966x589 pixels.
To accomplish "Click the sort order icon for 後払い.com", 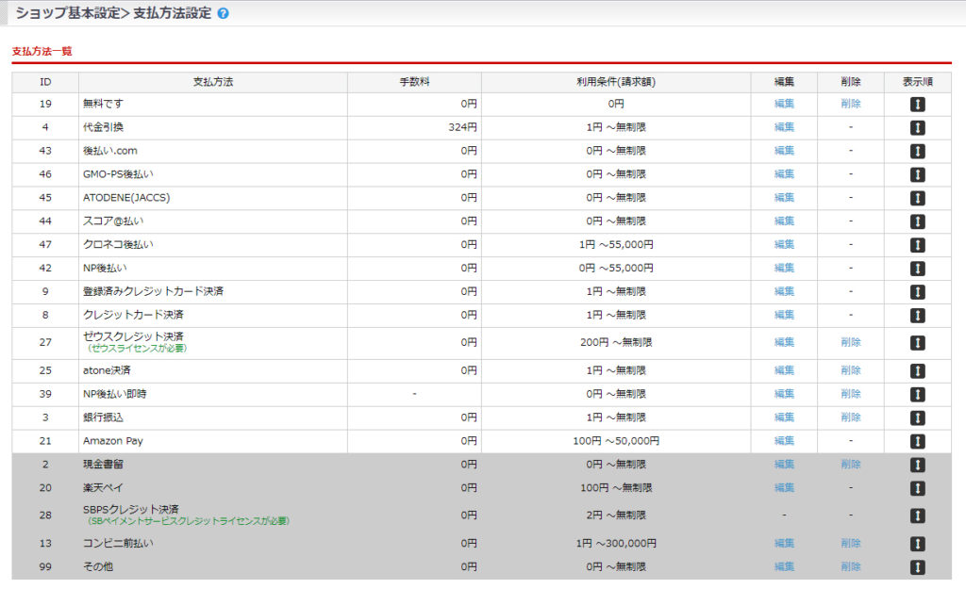I will tap(917, 152).
